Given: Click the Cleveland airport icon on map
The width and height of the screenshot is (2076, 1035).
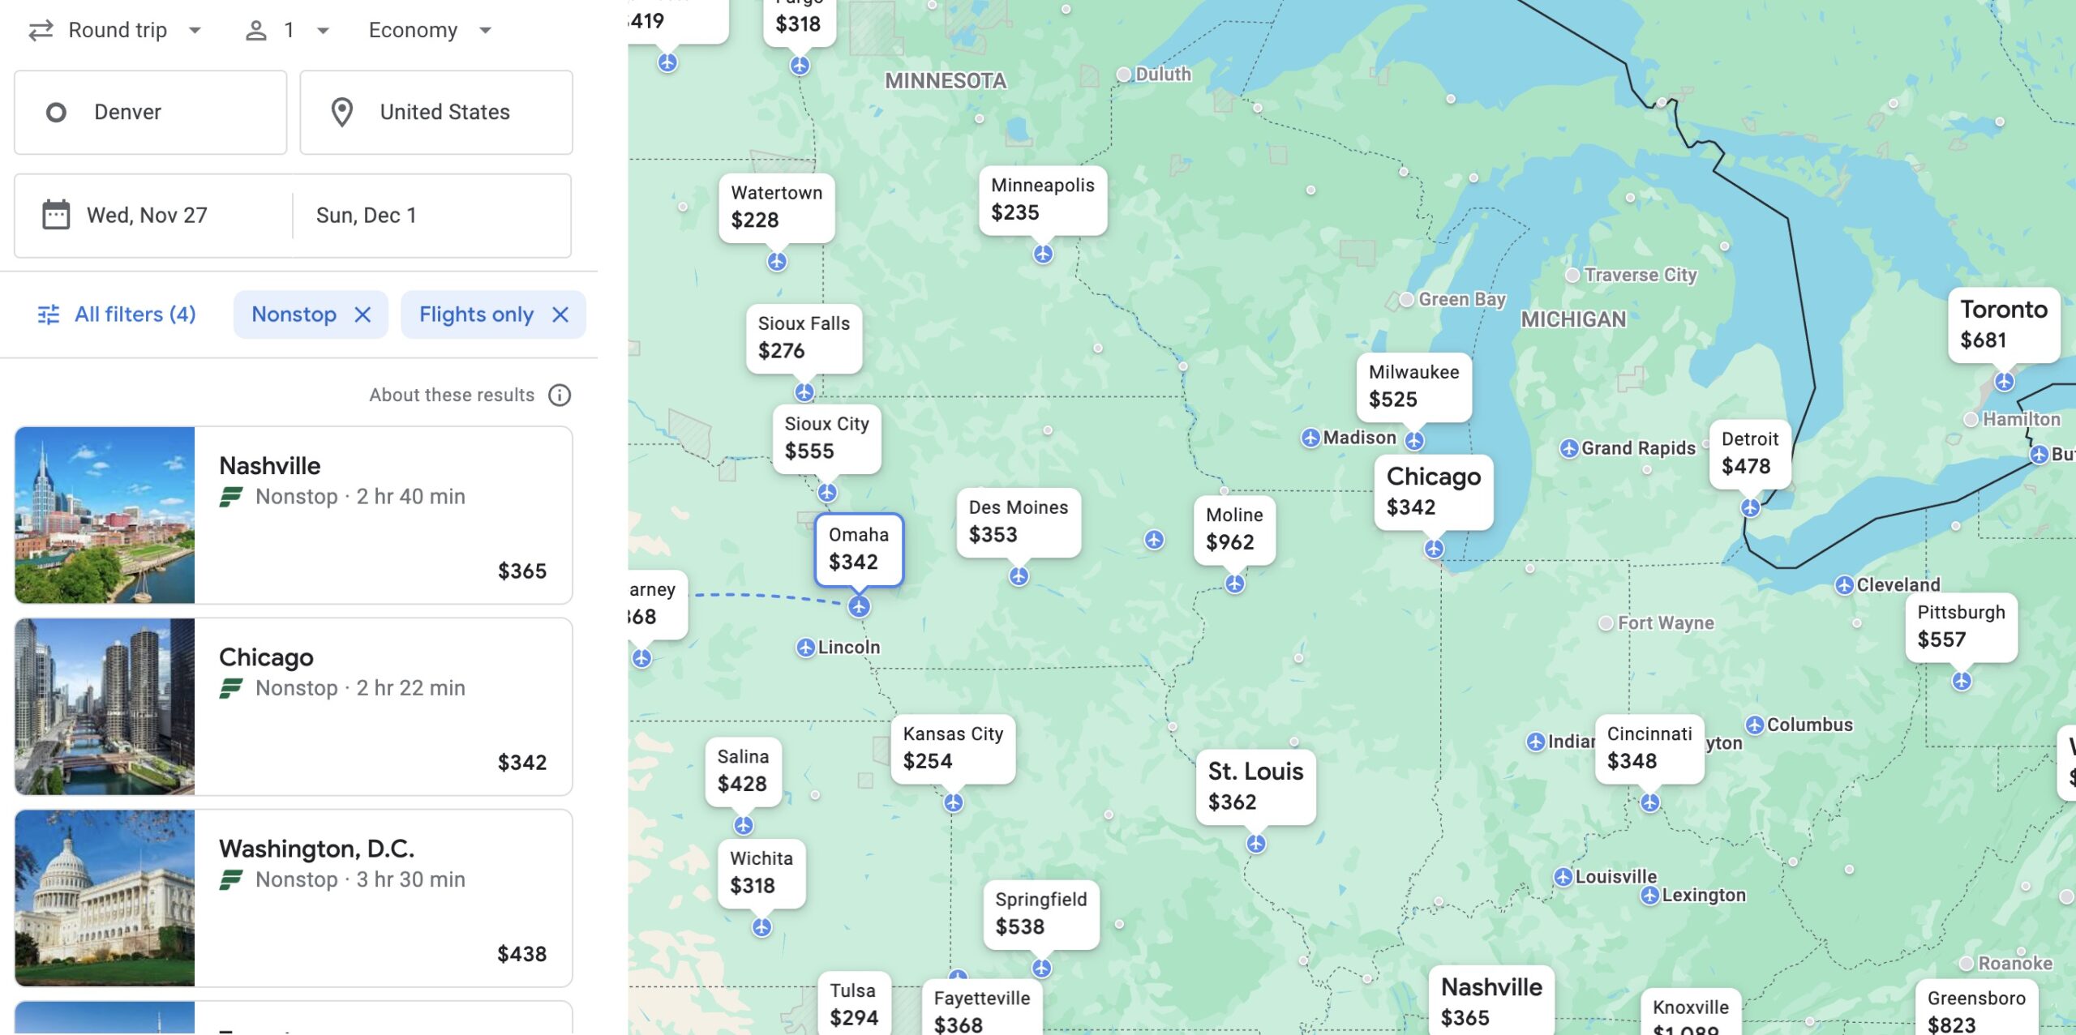Looking at the screenshot, I should [1844, 584].
